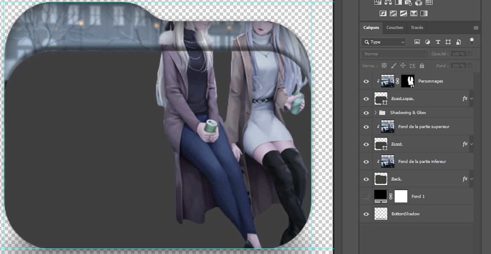Expand layer effects on Back layer
This screenshot has height=254, width=491.
coord(471,179)
